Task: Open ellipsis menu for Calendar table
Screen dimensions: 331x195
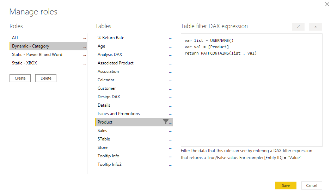Action: pos(170,81)
